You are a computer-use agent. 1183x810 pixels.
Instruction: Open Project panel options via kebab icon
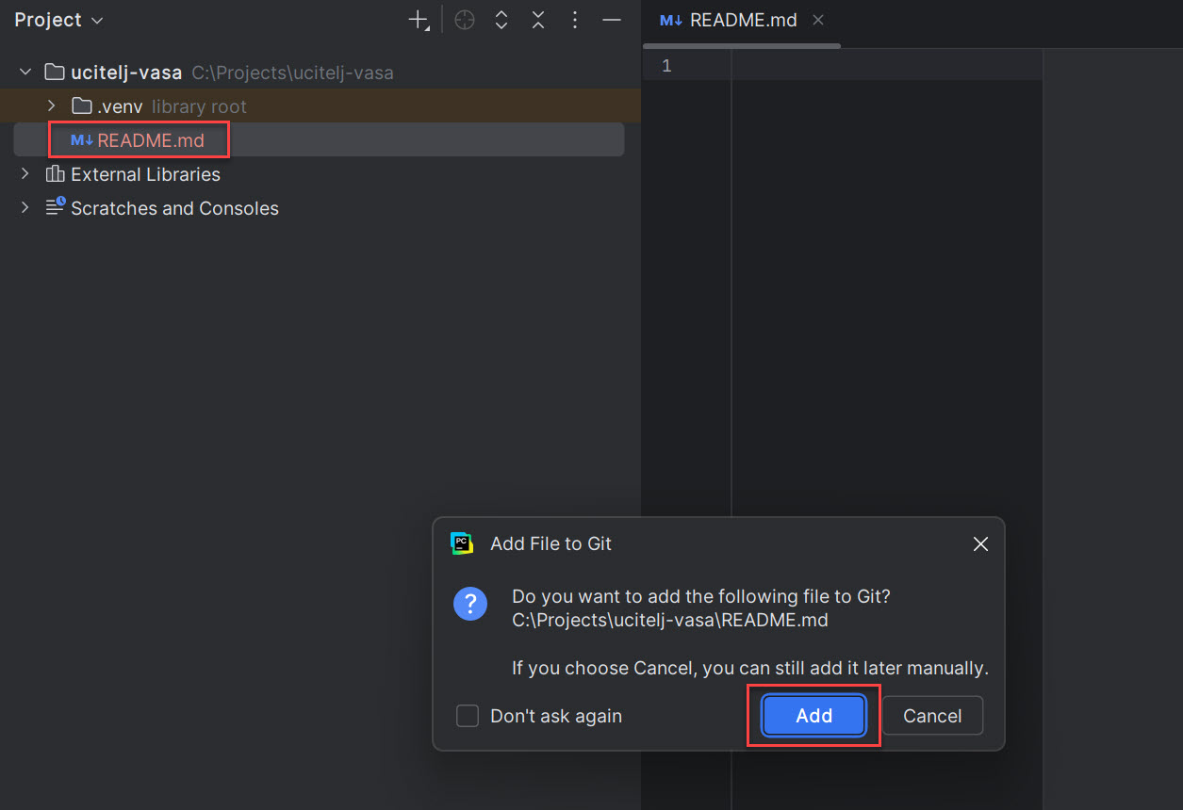tap(574, 19)
